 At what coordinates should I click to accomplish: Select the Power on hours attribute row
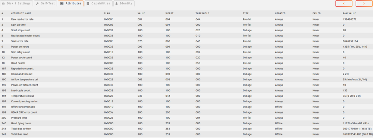186,46
